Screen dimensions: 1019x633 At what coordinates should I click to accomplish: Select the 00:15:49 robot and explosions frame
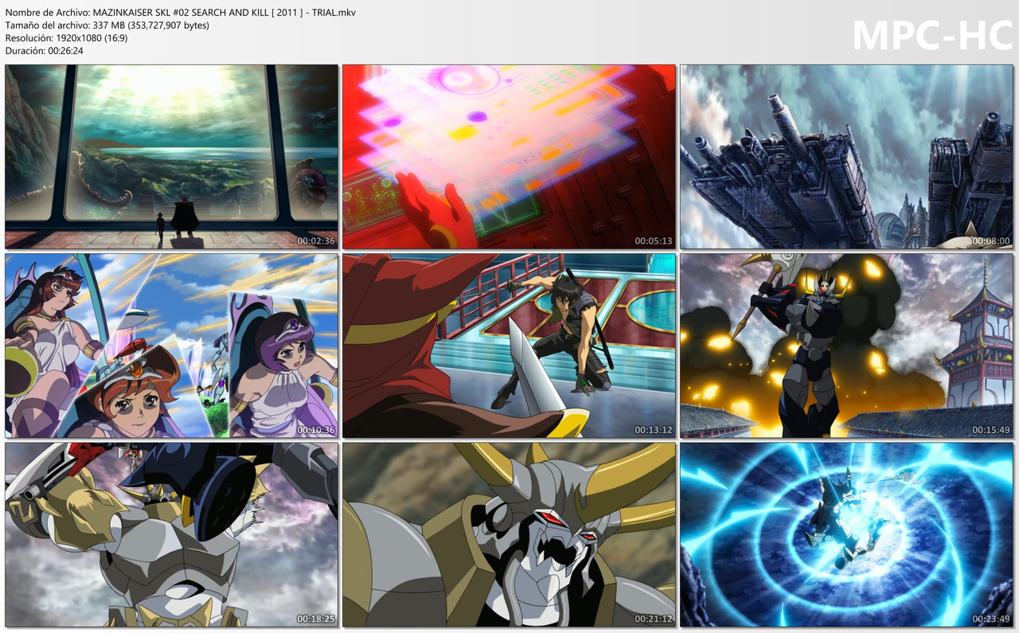846,346
